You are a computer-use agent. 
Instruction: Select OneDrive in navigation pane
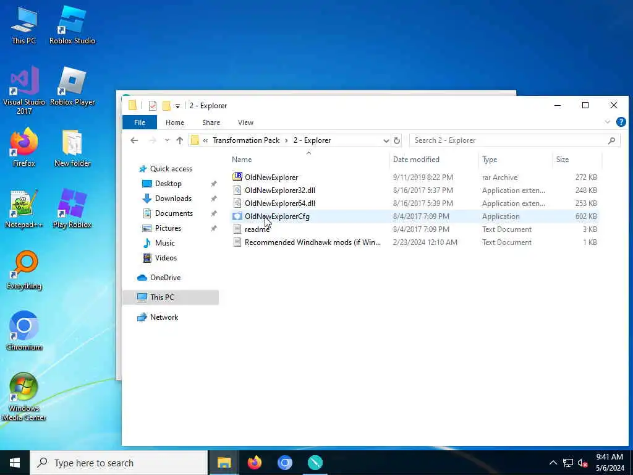pos(165,278)
